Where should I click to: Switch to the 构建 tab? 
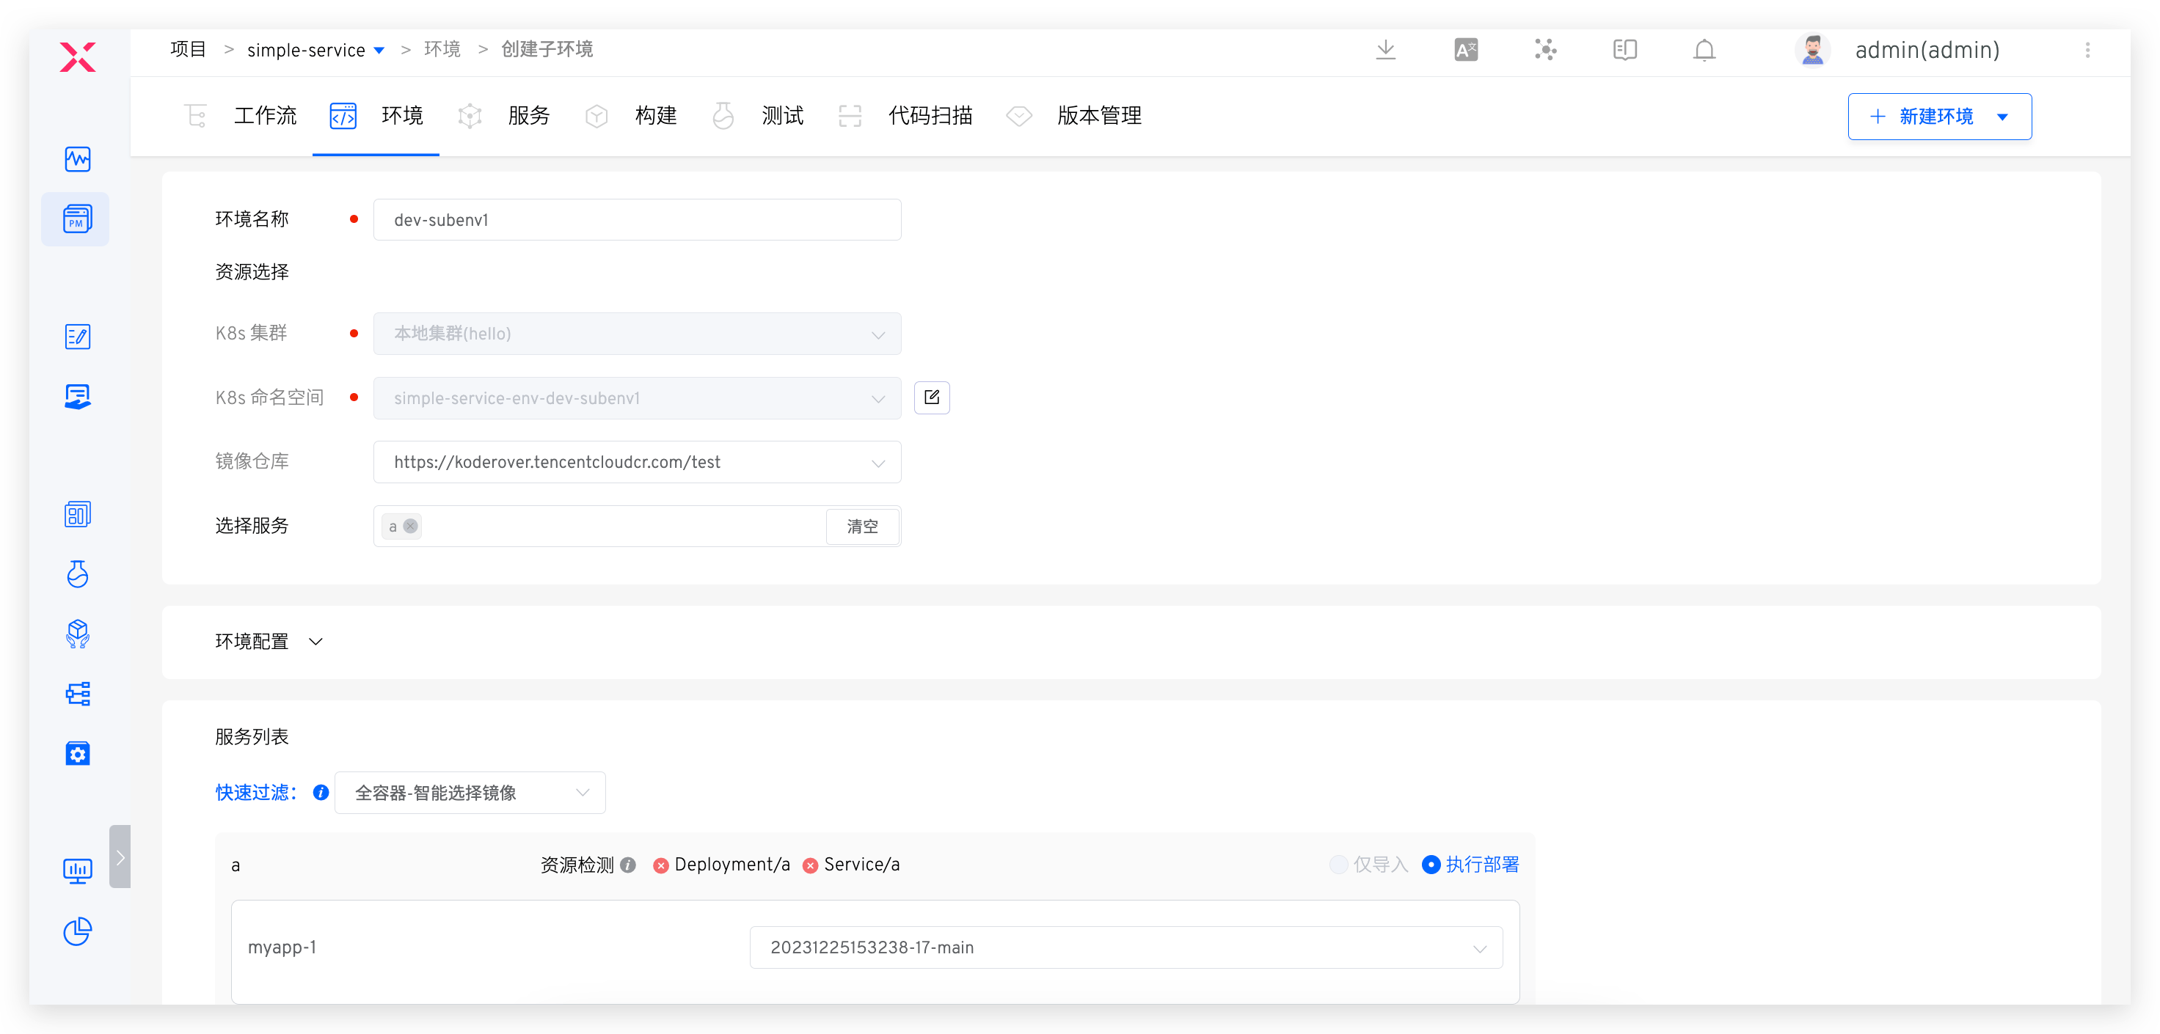pyautogui.click(x=630, y=116)
